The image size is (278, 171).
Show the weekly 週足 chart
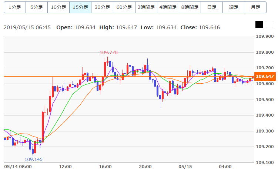pos(234,7)
